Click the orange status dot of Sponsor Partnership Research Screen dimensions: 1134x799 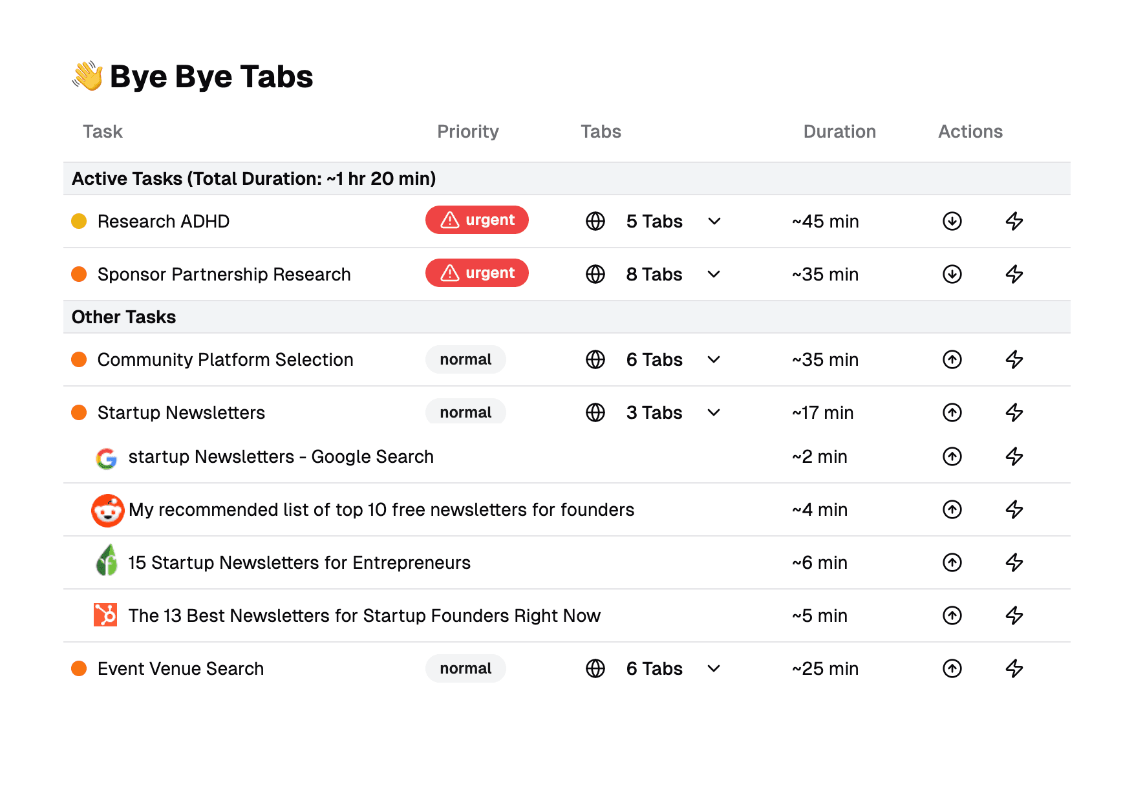(x=79, y=274)
